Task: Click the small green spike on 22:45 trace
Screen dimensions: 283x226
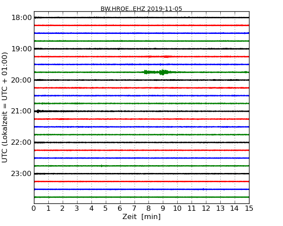Action: coord(101,166)
